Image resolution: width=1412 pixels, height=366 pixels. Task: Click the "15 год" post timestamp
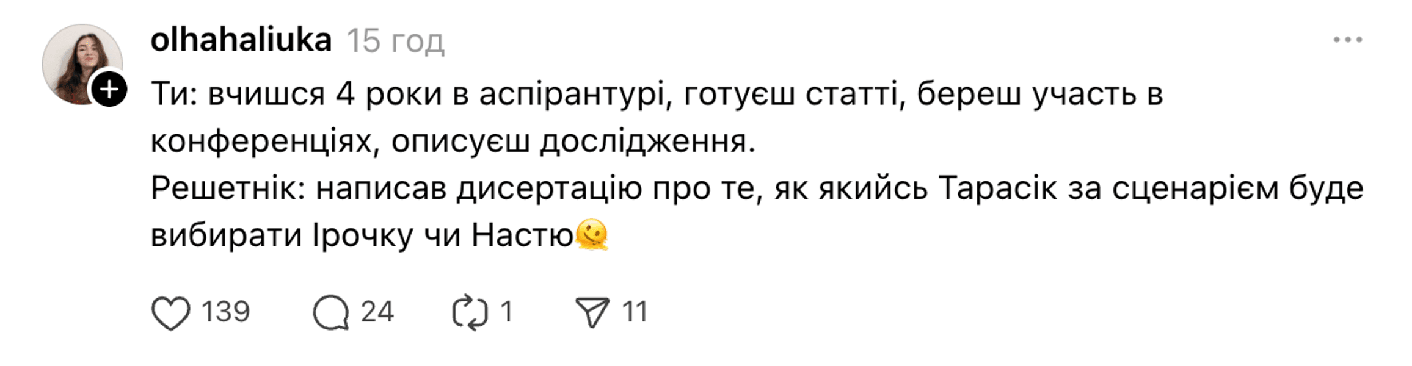(x=395, y=42)
